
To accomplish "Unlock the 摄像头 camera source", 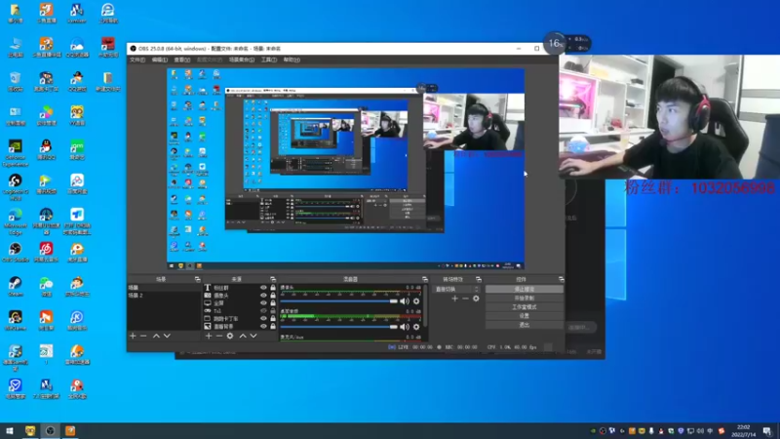I will pos(273,296).
